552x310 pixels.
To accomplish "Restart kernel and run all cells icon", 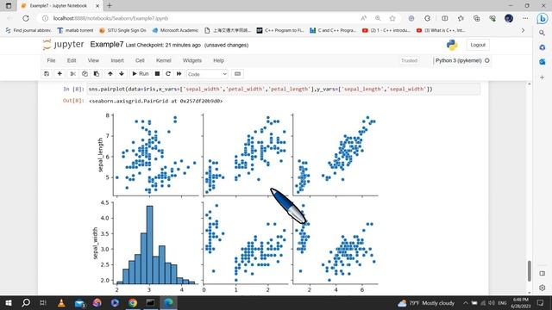I will click(179, 74).
